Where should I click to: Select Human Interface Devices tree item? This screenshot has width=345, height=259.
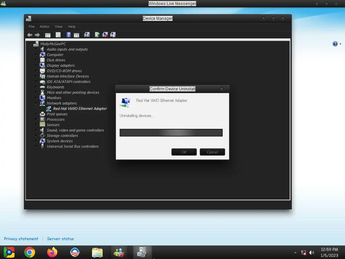tap(68, 76)
